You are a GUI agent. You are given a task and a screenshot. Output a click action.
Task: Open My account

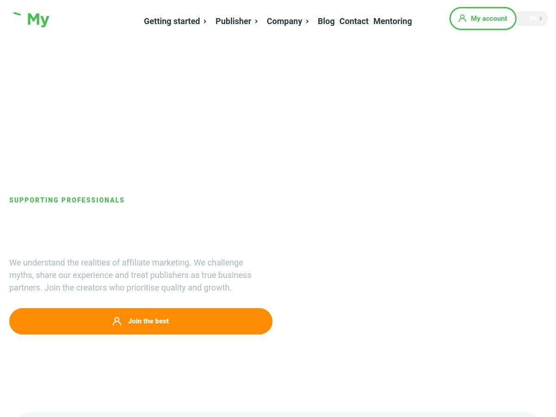[483, 19]
